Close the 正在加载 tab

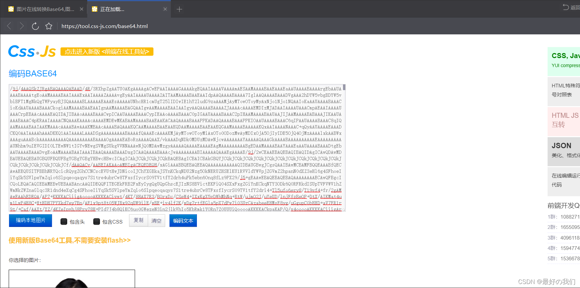click(x=165, y=9)
